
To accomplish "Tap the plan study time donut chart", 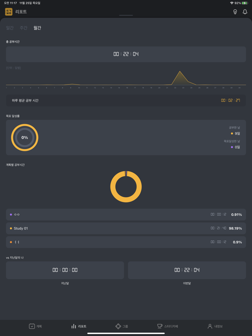I will click(126, 187).
